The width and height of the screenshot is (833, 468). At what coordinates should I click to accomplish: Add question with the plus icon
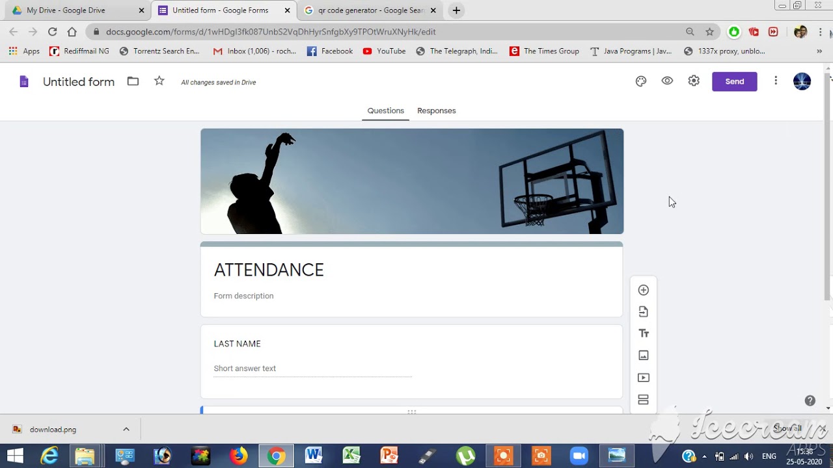tap(644, 290)
